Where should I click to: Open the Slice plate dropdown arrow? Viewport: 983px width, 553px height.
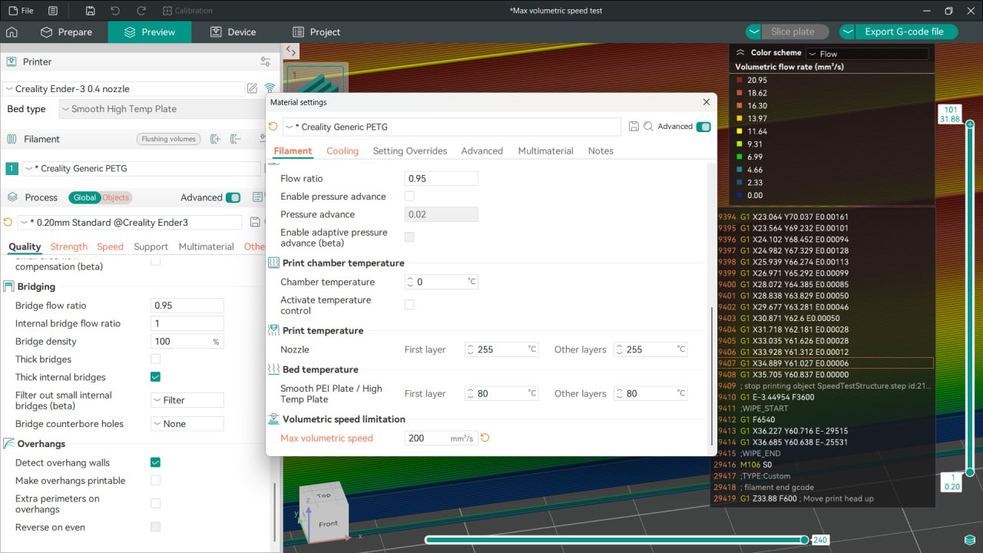tap(754, 32)
